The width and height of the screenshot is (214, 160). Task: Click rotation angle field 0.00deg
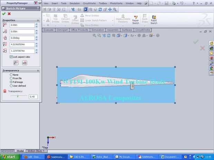pyautogui.click(x=22, y=38)
